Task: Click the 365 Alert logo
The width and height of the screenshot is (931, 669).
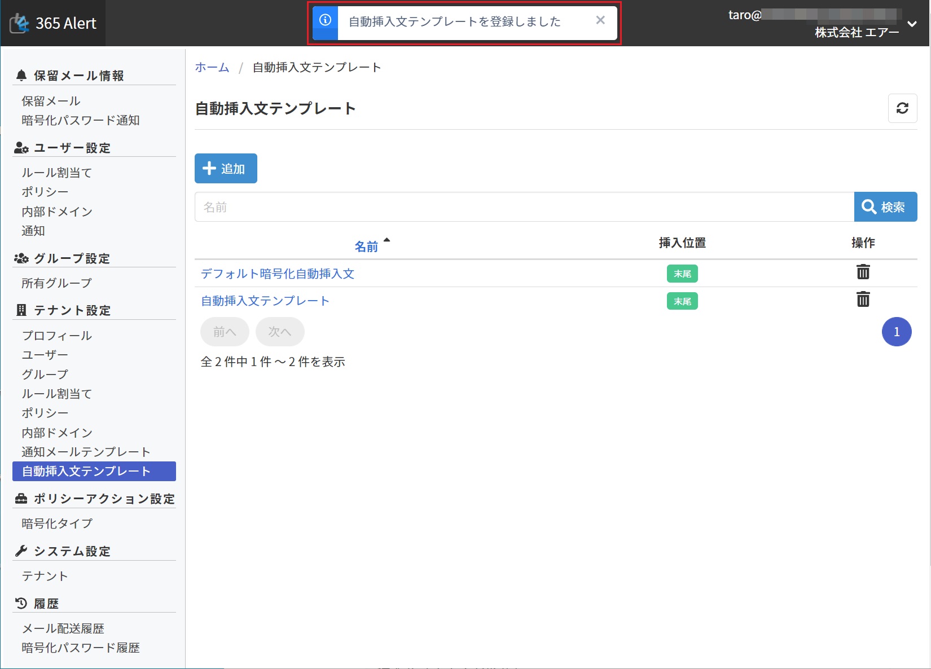Action: click(x=54, y=23)
